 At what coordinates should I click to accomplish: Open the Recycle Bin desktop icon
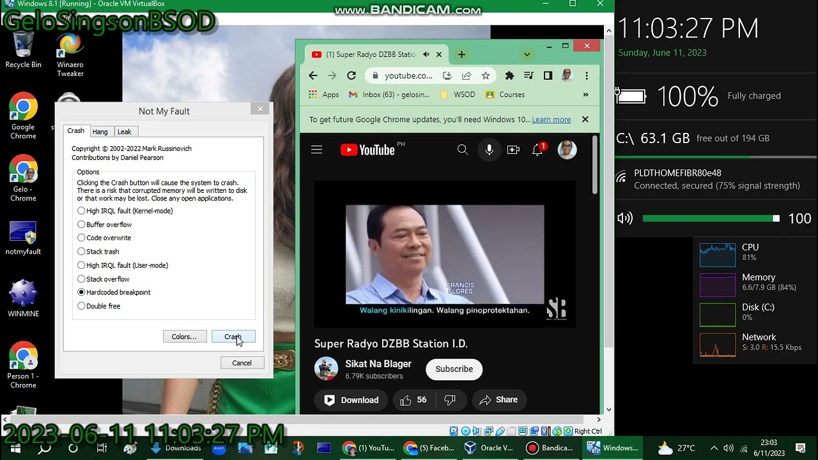[x=23, y=50]
